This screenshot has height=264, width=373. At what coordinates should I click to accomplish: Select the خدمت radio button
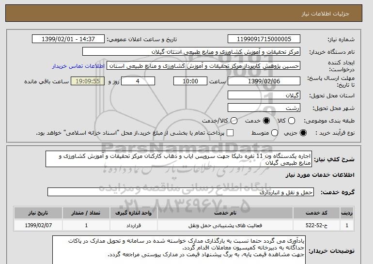[x=266, y=121]
